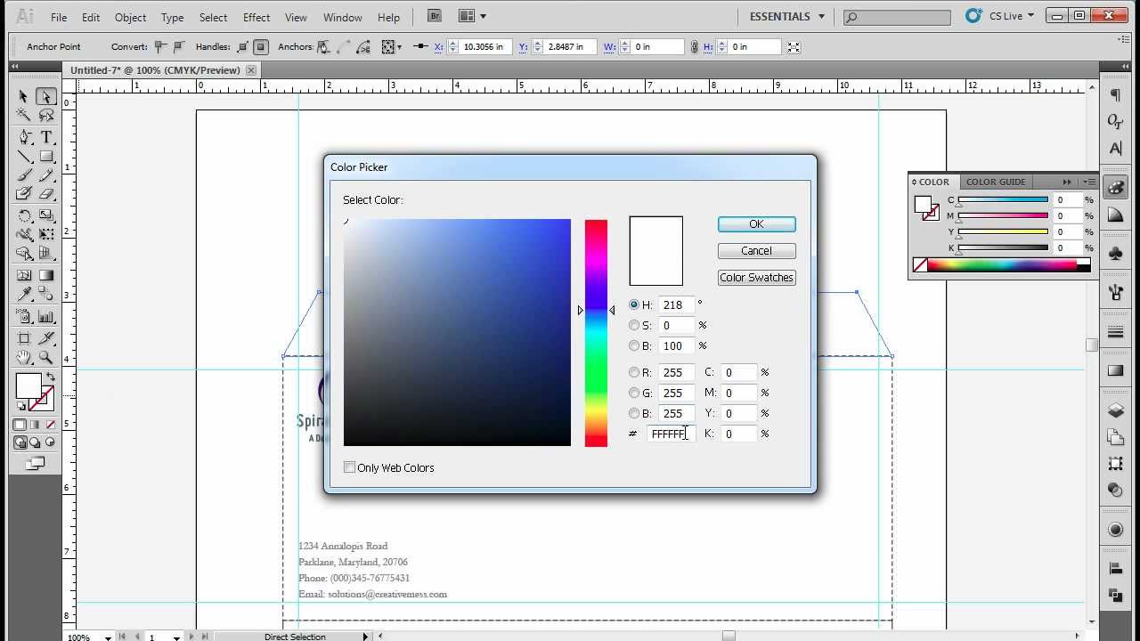The width and height of the screenshot is (1140, 641).
Task: Click the Color panel spectrum bar
Action: [1002, 264]
